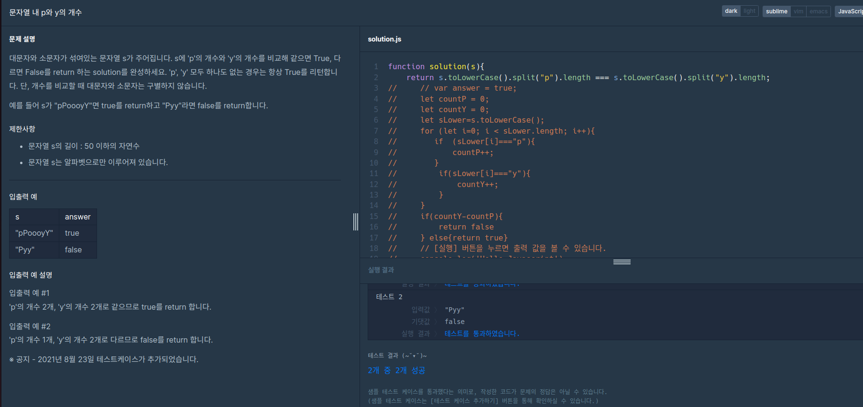Click the 실행 결과 panel header

[x=381, y=270]
